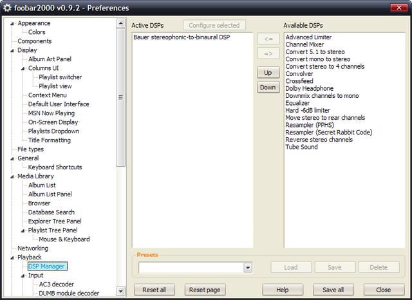Select Explorer Tree Panel page
The height and width of the screenshot is (300, 412).
point(55,221)
